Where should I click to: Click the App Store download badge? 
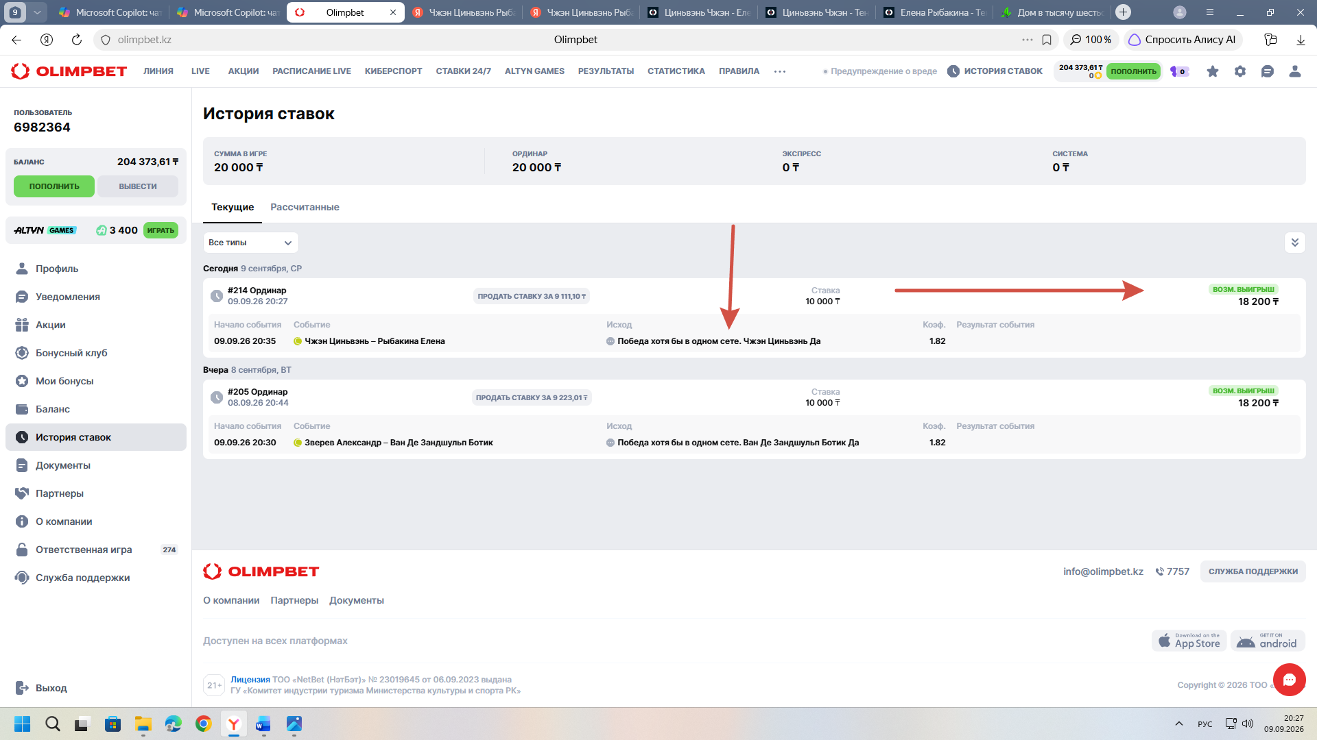pos(1189,641)
